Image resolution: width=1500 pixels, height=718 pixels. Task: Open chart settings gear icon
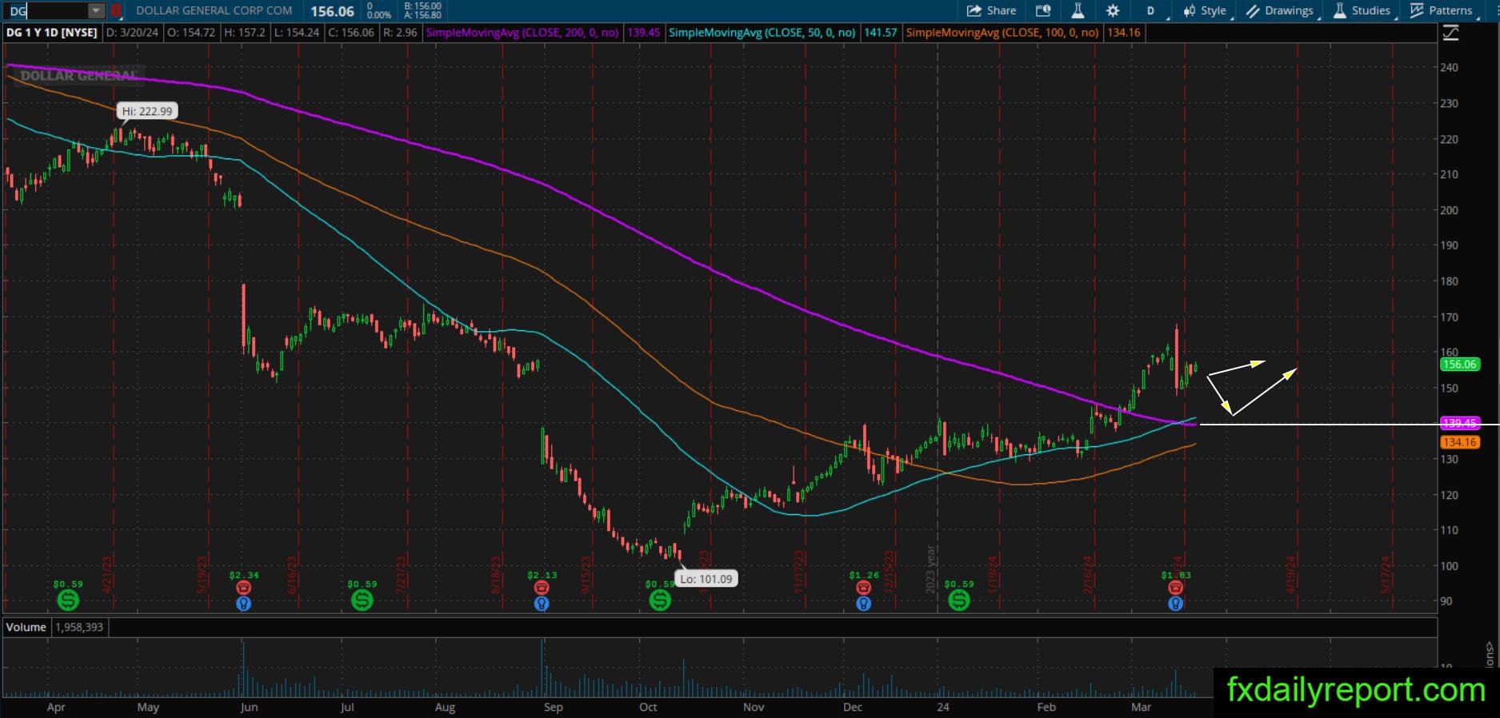click(x=1113, y=10)
